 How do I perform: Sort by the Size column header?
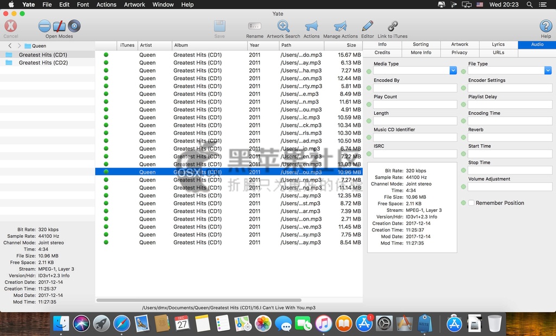click(x=343, y=46)
